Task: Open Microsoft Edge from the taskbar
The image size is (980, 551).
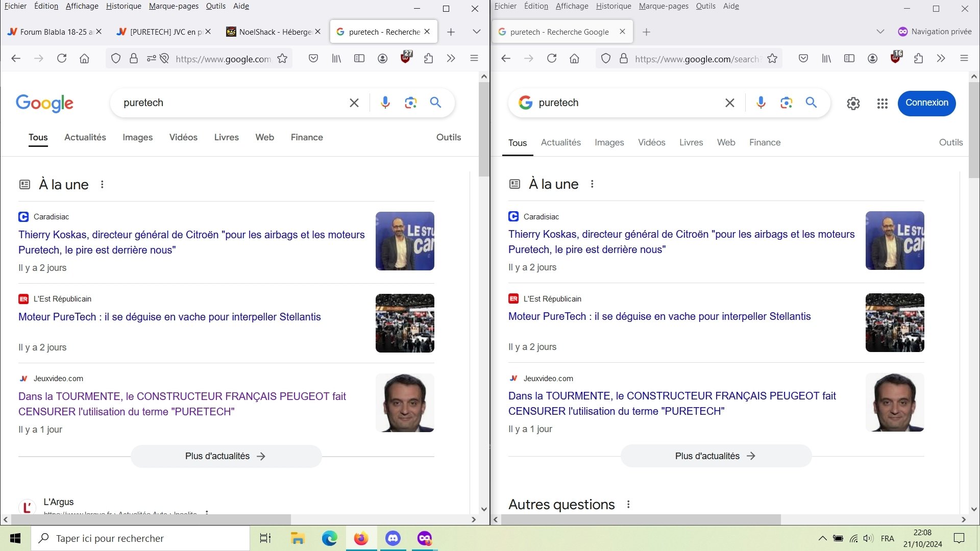Action: [330, 538]
